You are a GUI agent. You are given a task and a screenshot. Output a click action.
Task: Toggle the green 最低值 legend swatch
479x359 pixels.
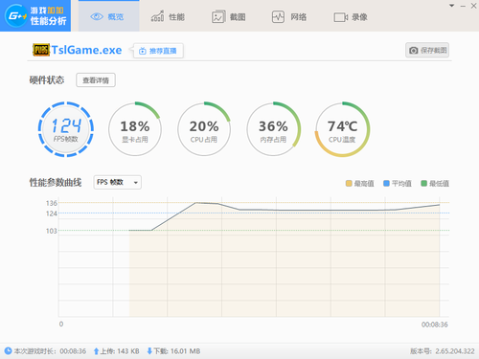[x=424, y=183]
